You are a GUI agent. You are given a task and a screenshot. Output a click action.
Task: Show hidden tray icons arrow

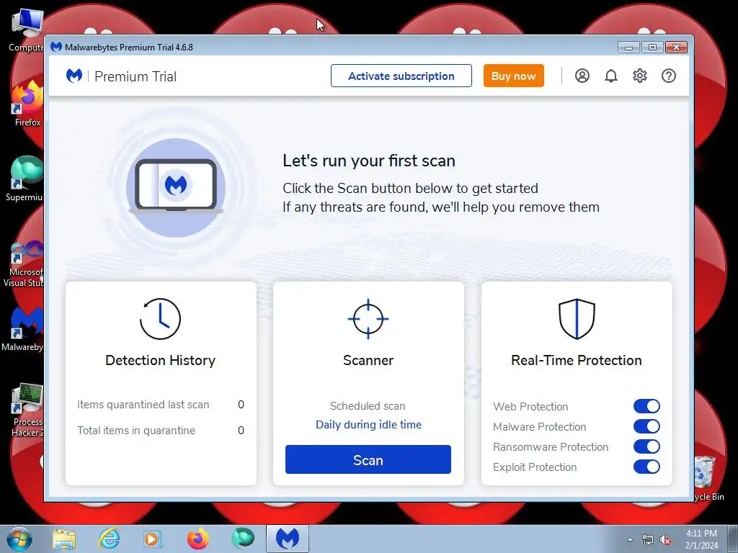(x=630, y=539)
